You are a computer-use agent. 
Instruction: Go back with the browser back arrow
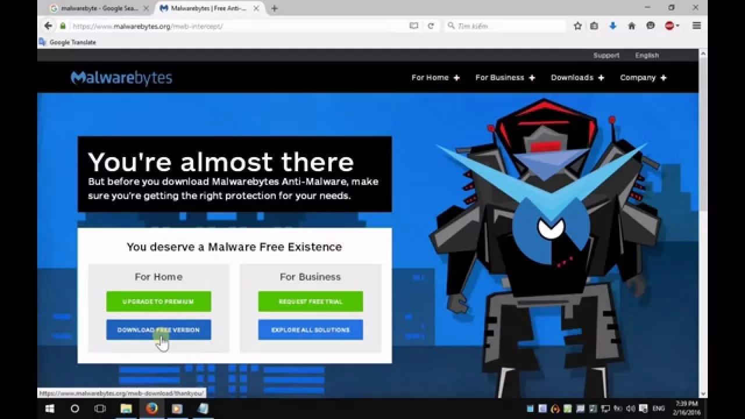tap(48, 26)
